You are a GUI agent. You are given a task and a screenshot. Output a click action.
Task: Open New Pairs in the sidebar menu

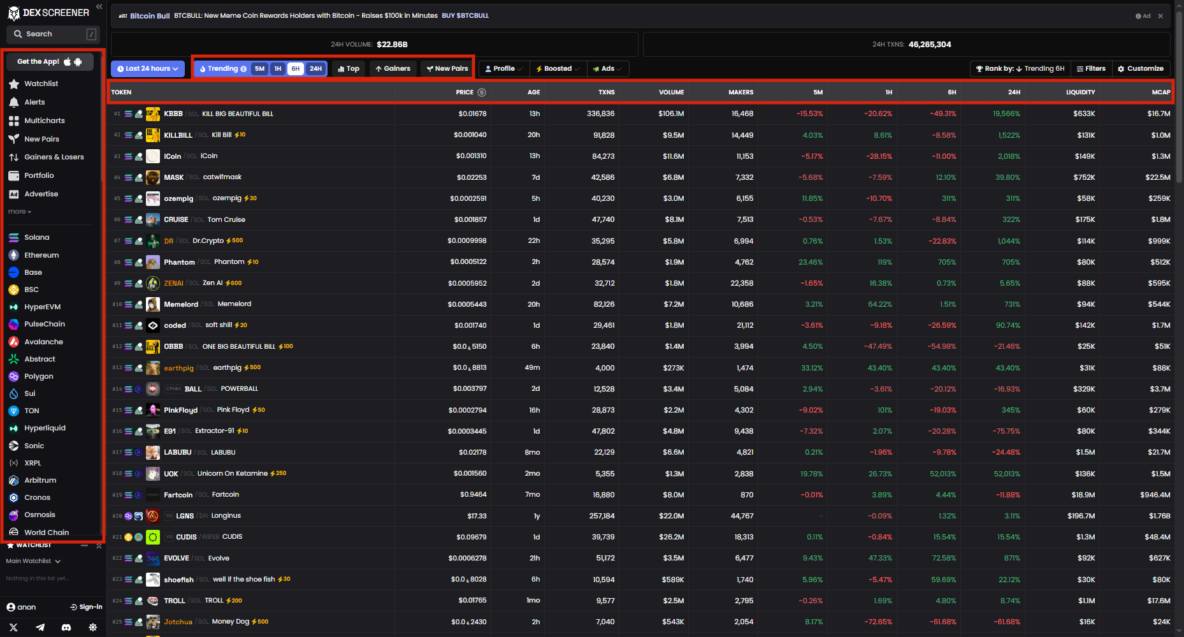click(x=41, y=139)
